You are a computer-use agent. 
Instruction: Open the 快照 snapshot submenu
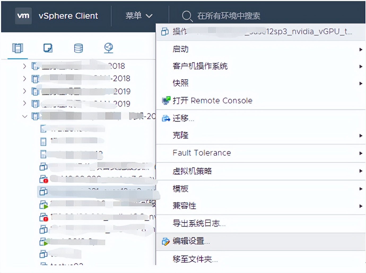tap(260, 83)
